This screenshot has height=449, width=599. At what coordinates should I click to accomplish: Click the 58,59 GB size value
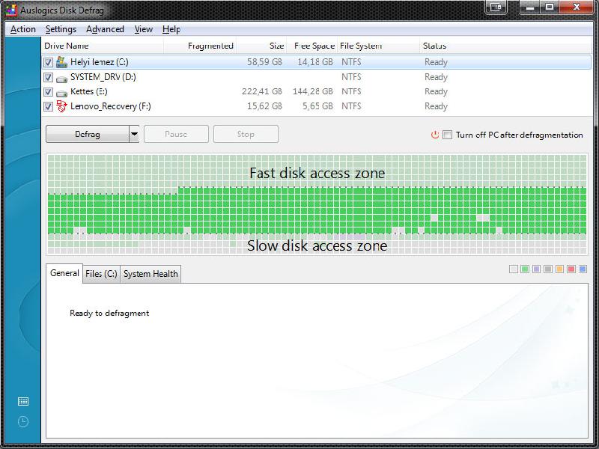pyautogui.click(x=264, y=62)
